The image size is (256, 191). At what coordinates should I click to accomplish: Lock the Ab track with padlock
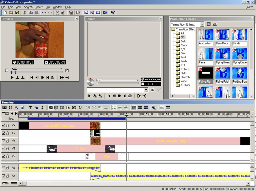(7, 176)
